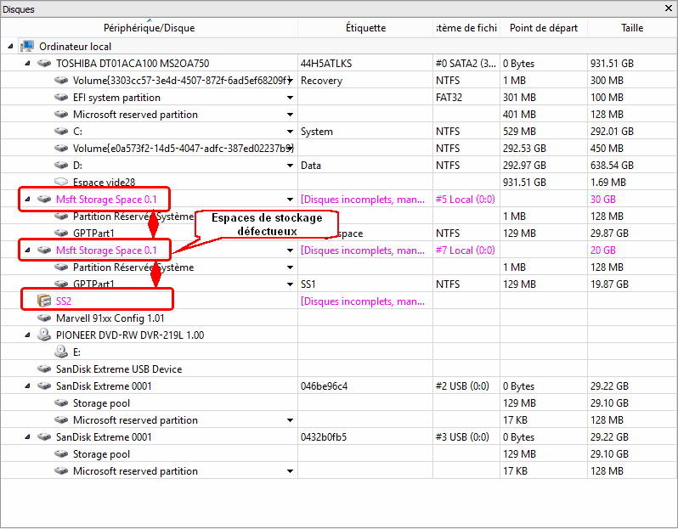The image size is (678, 529).
Task: Select Marvell 91xx Config 1.01 row
Action: (110, 318)
